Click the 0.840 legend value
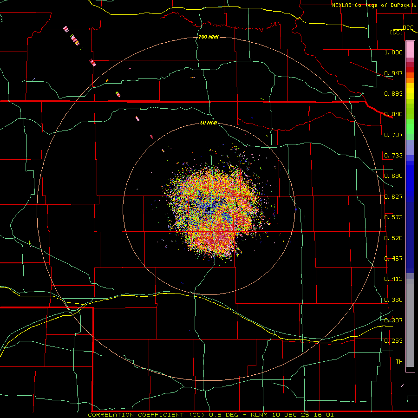This screenshot has width=418, height=418. (x=393, y=114)
